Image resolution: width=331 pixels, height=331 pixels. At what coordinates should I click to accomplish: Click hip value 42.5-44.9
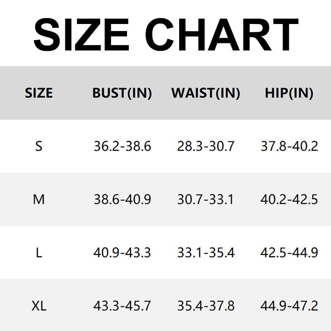pyautogui.click(x=289, y=252)
